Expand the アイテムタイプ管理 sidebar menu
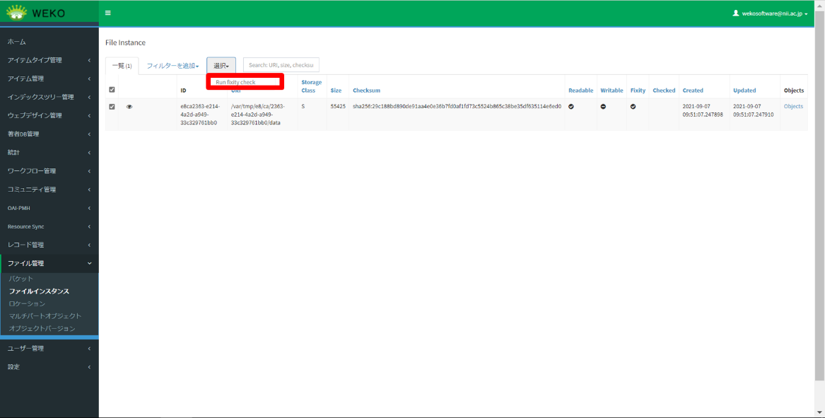The width and height of the screenshot is (825, 418). (x=49, y=60)
